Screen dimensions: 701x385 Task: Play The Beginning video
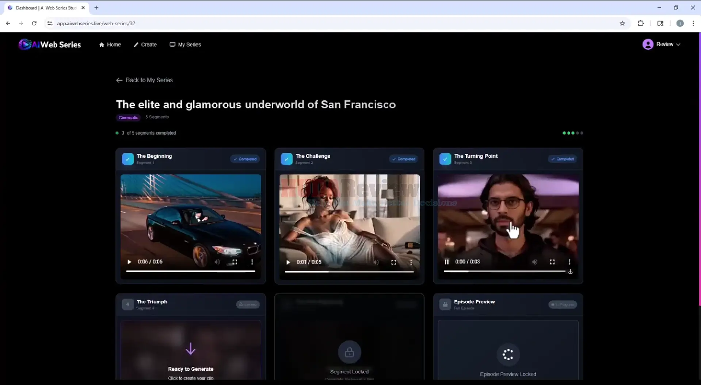coord(129,262)
